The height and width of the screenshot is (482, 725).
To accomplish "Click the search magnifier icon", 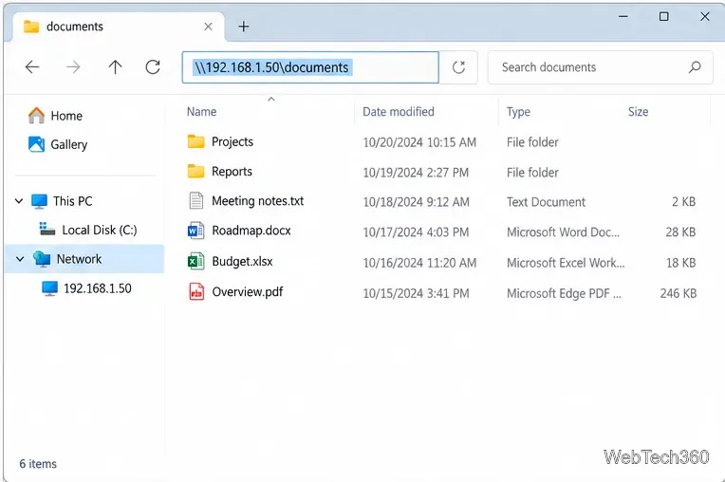I will [694, 67].
